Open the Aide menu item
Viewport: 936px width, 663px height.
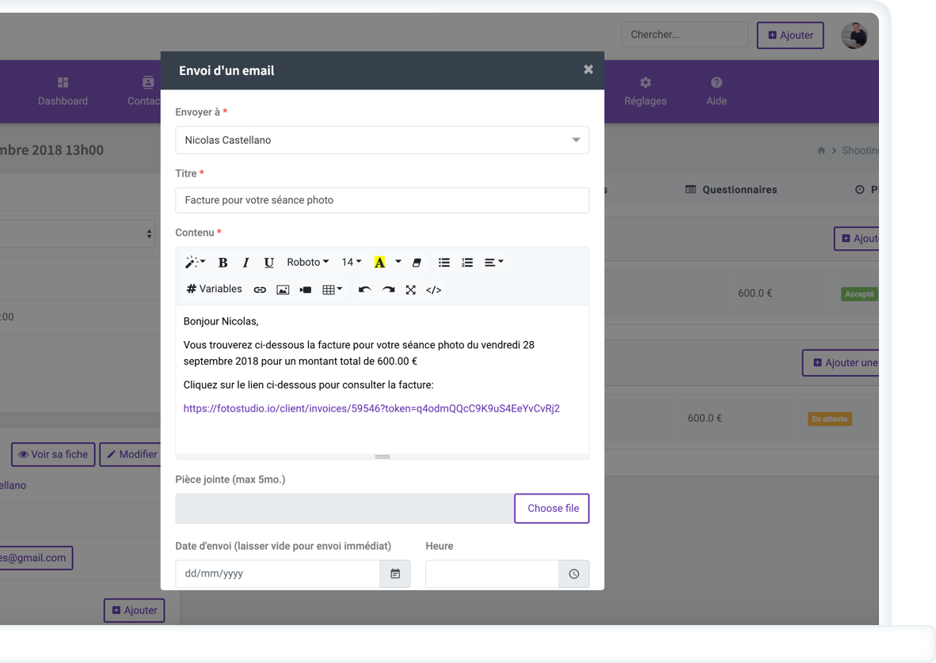(x=716, y=92)
